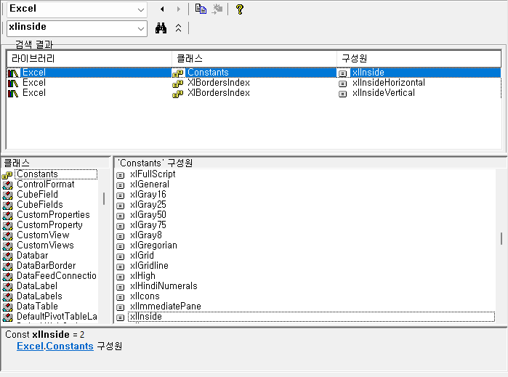Click the Constants class in search results
This screenshot has width=508, height=377.
click(208, 72)
